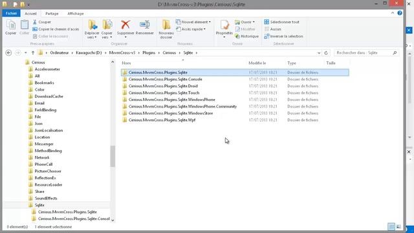Open recent locations dropdown arrow

(26, 53)
